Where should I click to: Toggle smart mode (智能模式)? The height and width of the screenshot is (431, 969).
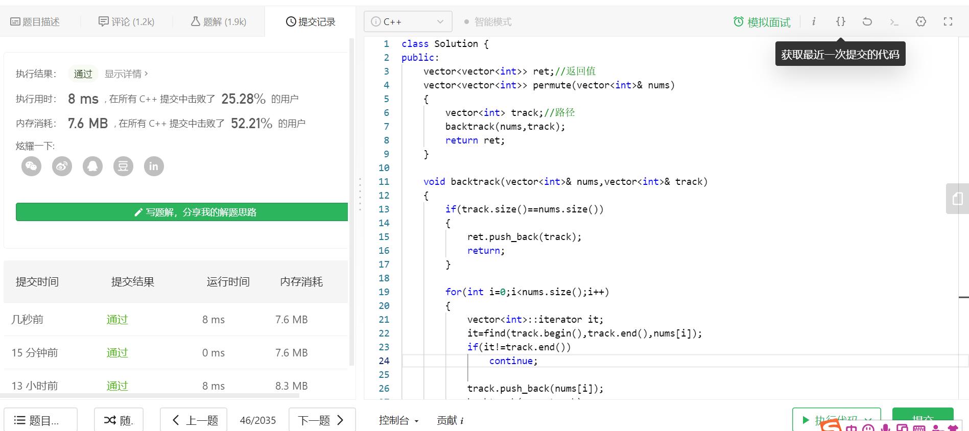(x=488, y=22)
